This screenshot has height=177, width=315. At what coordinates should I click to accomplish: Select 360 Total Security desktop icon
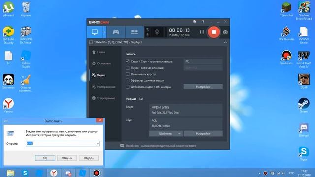[8, 35]
